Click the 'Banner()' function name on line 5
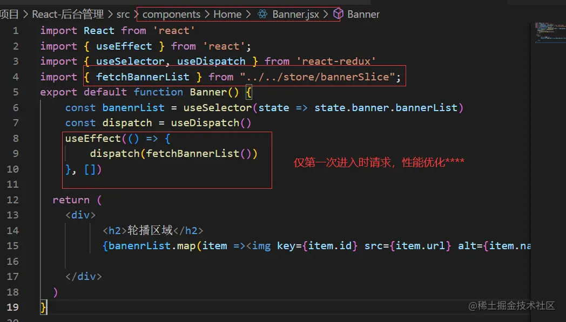The width and height of the screenshot is (566, 322). 214,92
